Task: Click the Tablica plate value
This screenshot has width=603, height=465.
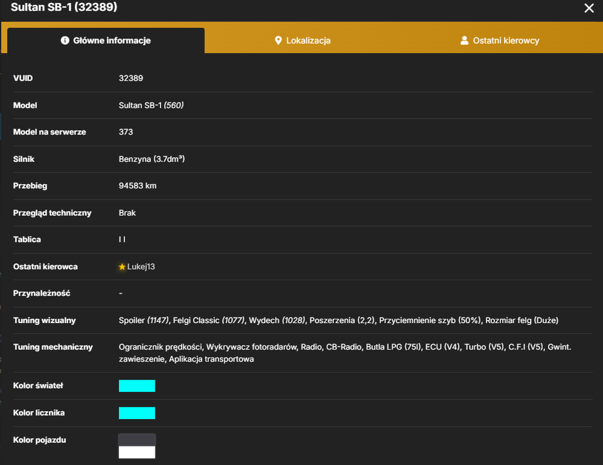Action: [122, 239]
